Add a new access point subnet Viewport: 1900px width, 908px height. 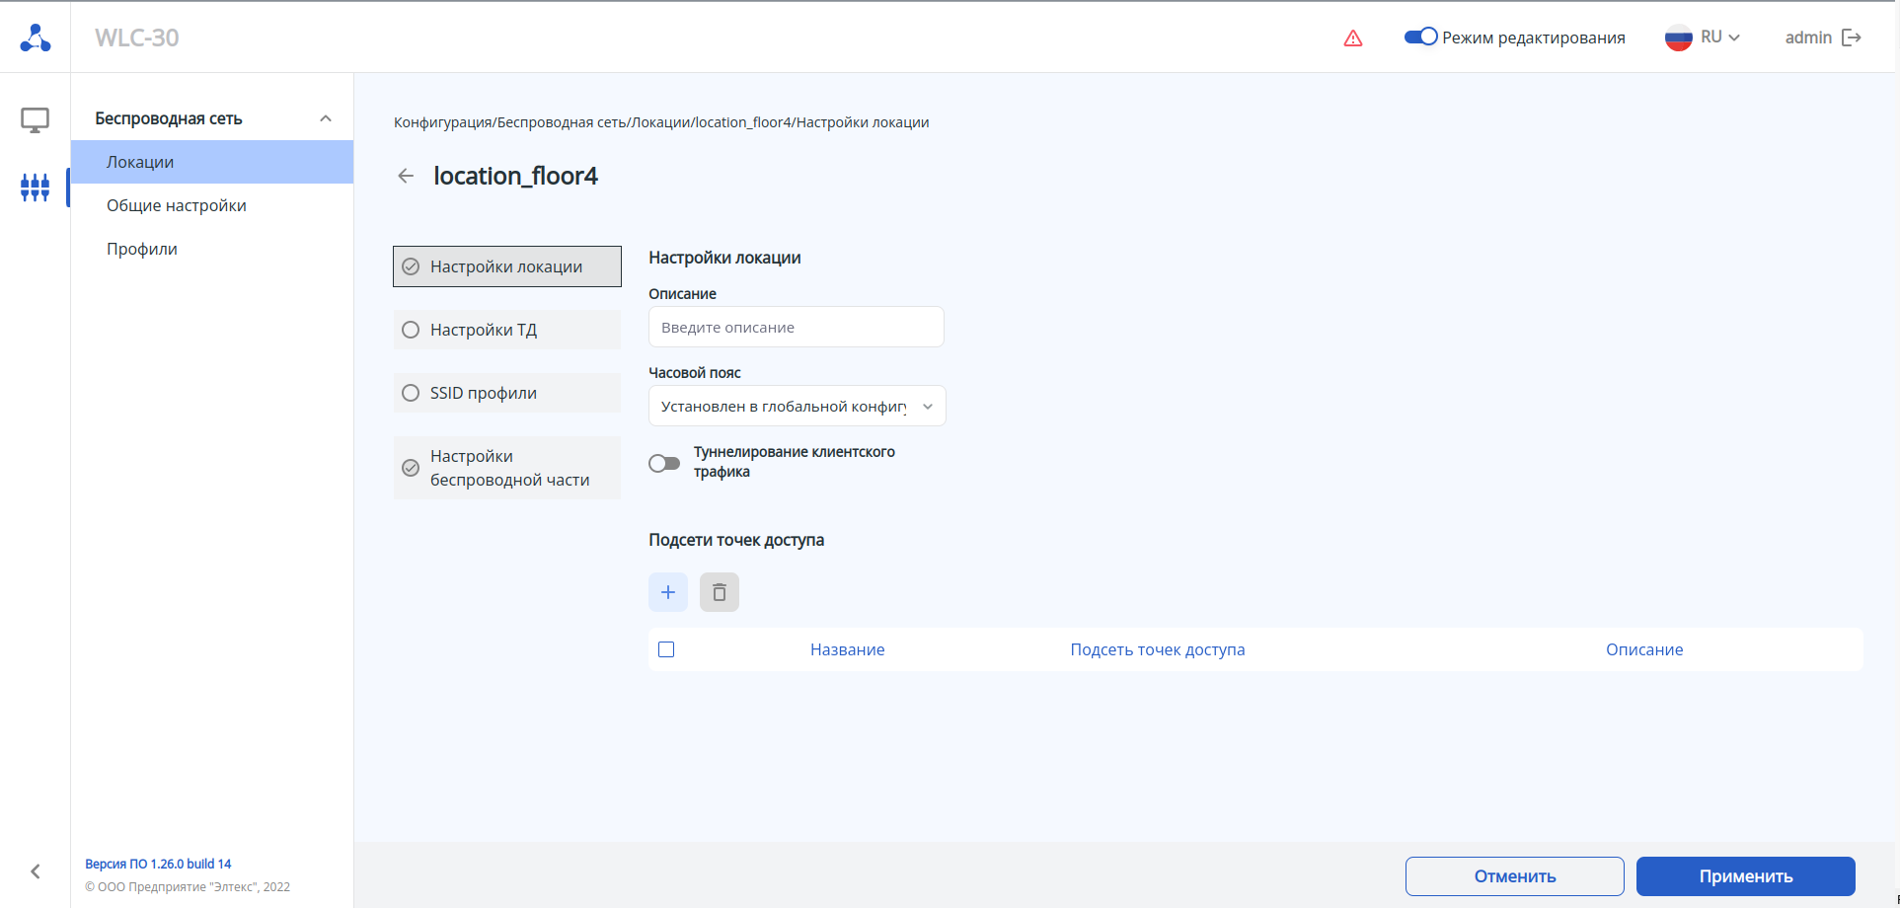[x=668, y=592]
